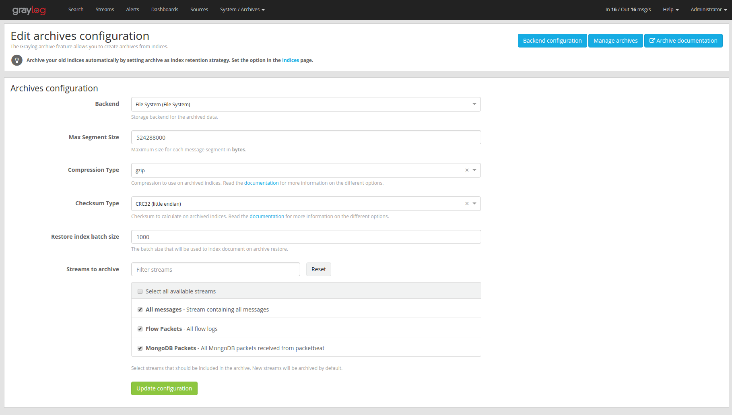This screenshot has width=732, height=415.
Task: Open the indices page link
Action: tap(291, 60)
